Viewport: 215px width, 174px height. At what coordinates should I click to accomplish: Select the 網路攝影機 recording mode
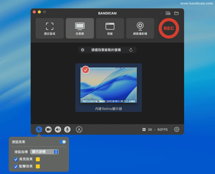[140, 28]
